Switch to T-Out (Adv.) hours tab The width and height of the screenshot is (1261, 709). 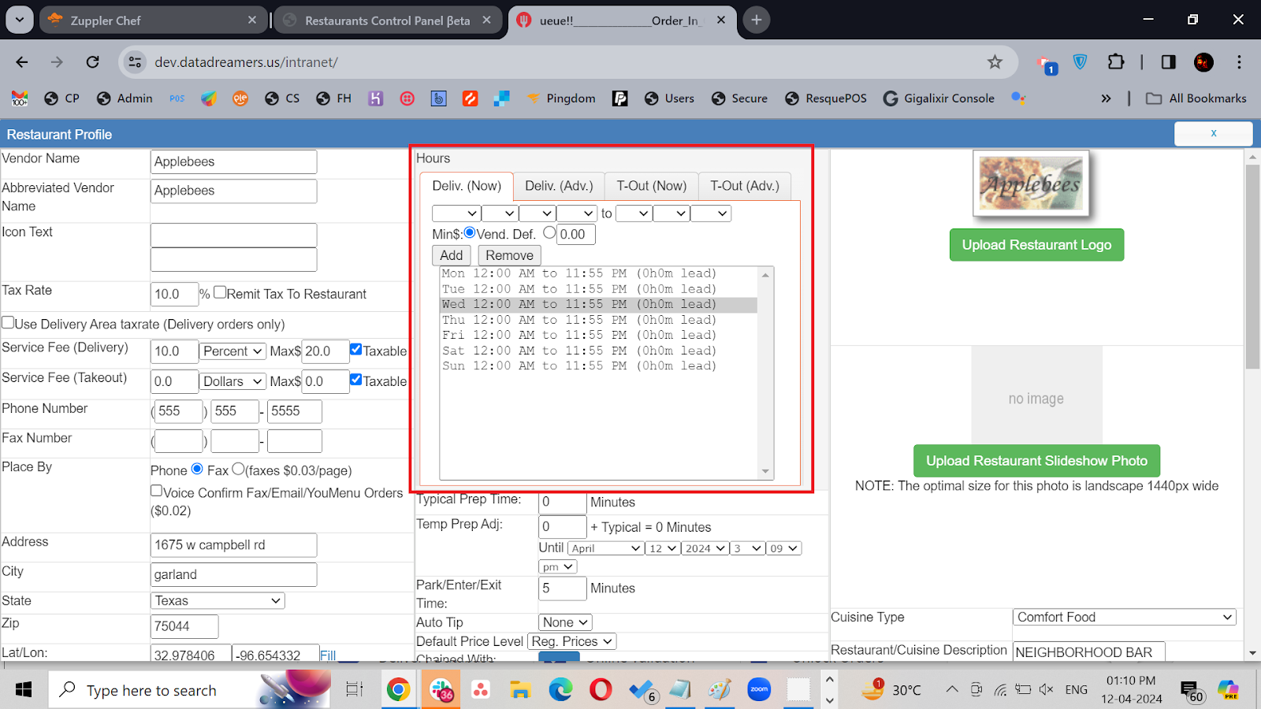(x=745, y=186)
